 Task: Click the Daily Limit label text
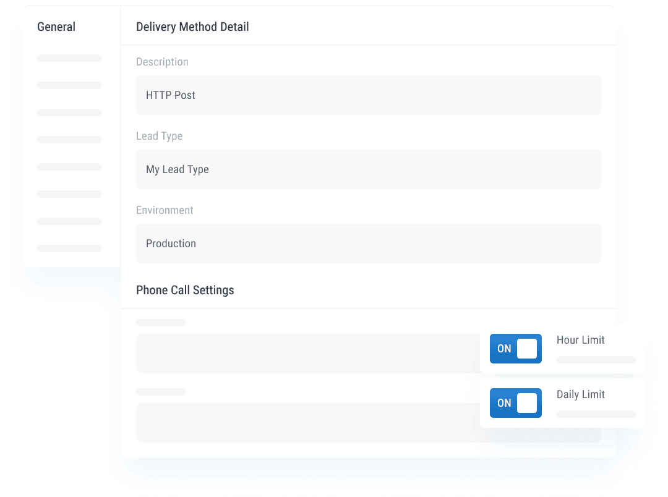580,394
